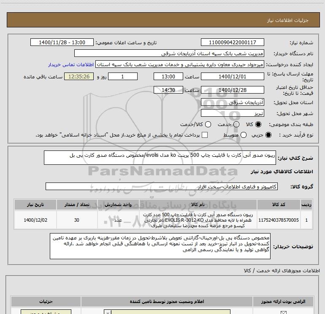Click the need date cell 1400/12/02
The width and height of the screenshot is (325, 314).
35,220
